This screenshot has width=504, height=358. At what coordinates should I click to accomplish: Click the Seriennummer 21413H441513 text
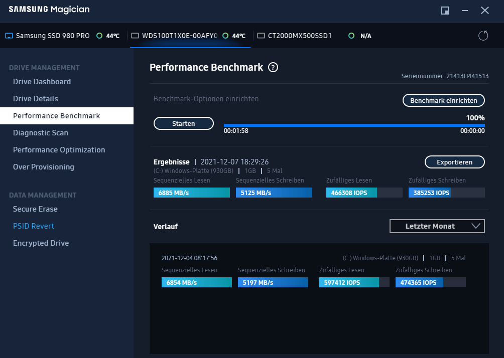pyautogui.click(x=445, y=76)
